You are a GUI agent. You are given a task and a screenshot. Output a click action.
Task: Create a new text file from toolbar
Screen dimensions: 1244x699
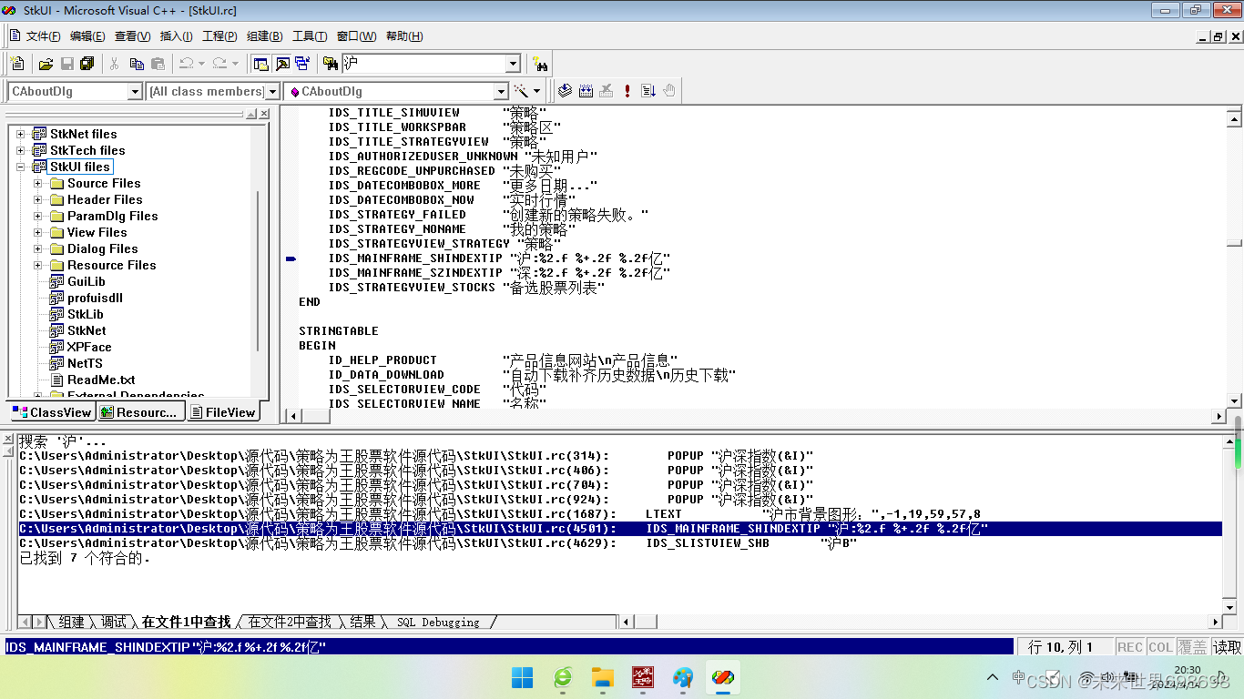point(17,64)
